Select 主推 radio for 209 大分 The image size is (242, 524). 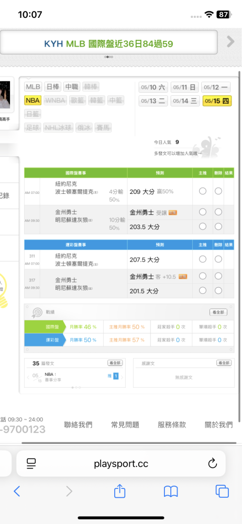pyautogui.click(x=203, y=191)
